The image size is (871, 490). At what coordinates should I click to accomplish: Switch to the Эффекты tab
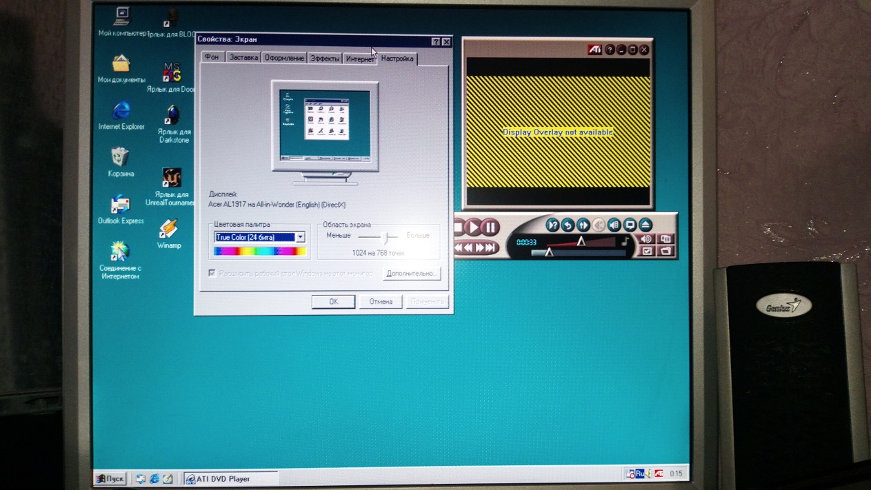325,59
